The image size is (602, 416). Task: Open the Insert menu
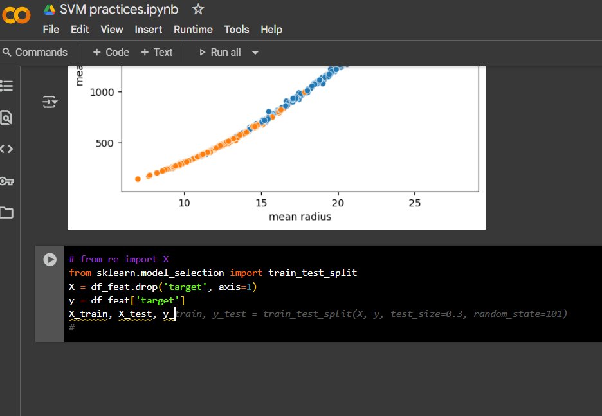pos(148,29)
